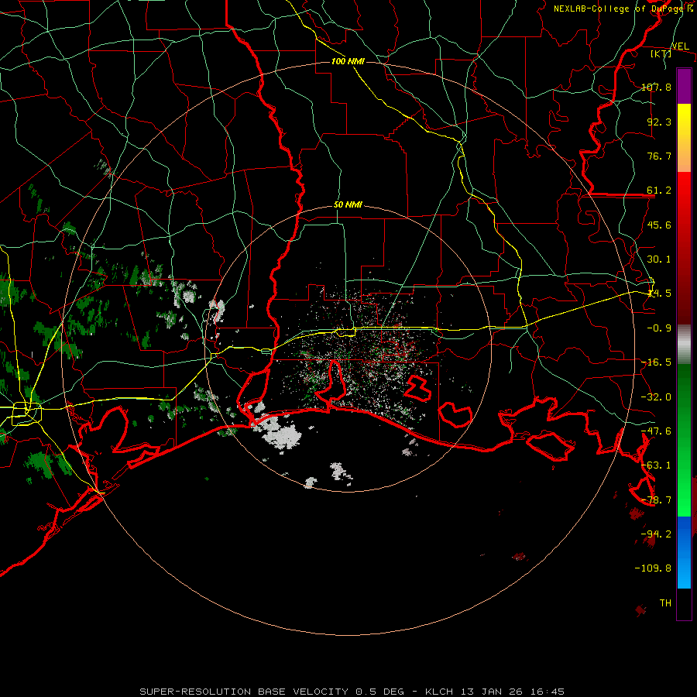Click the '100 NMI' range ring label
The image size is (697, 697).
coord(348,61)
